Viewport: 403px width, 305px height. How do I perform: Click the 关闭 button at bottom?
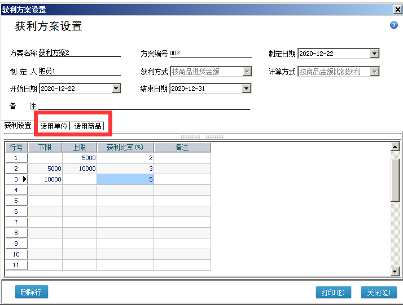coord(378,293)
